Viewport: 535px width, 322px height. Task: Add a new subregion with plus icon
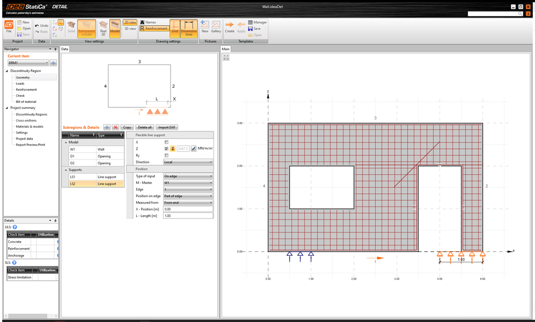[107, 127]
